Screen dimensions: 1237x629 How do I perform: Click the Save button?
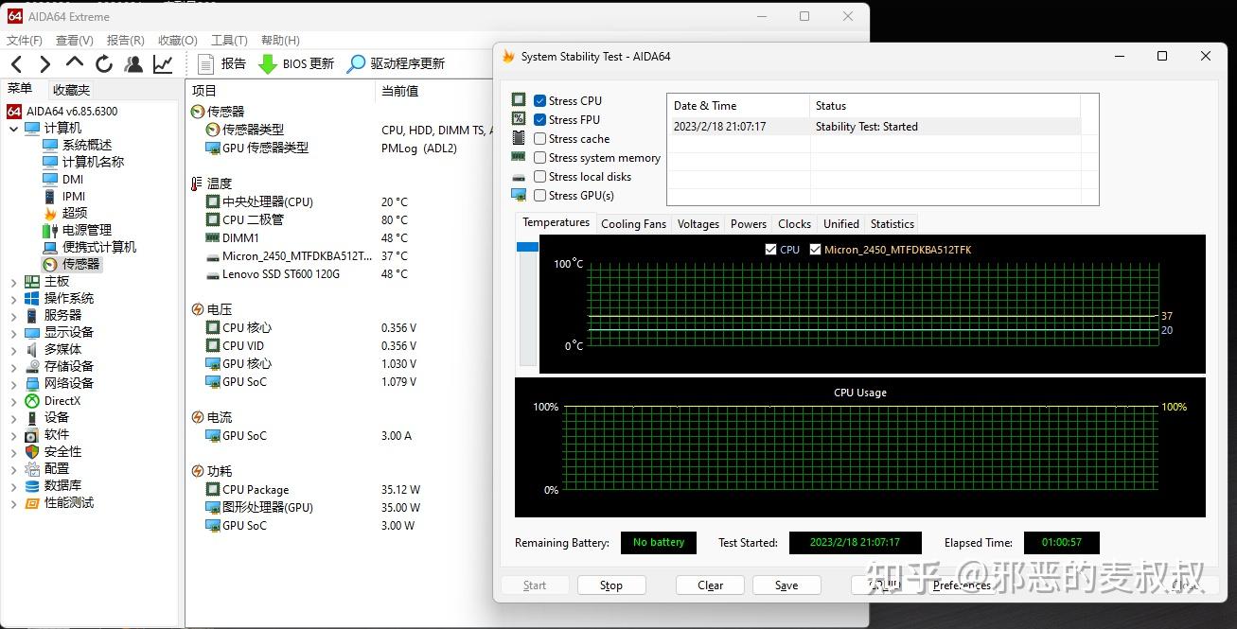coord(786,585)
